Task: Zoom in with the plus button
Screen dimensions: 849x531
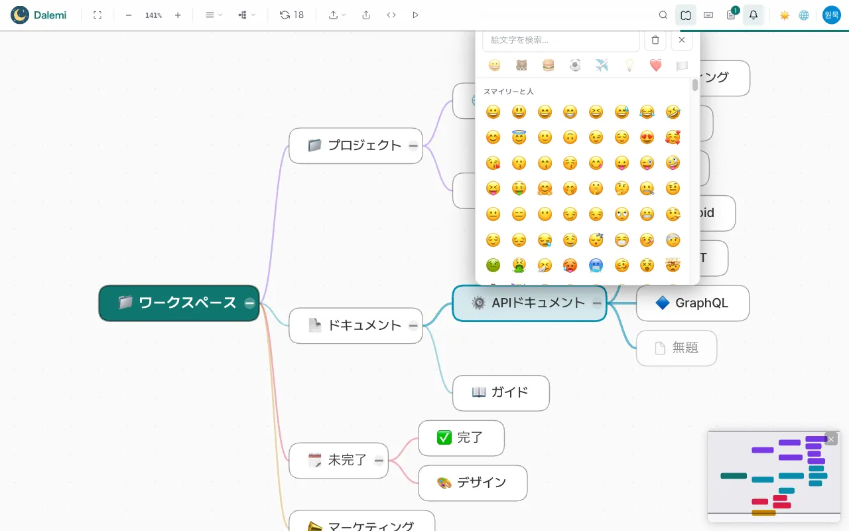Action: click(x=178, y=15)
